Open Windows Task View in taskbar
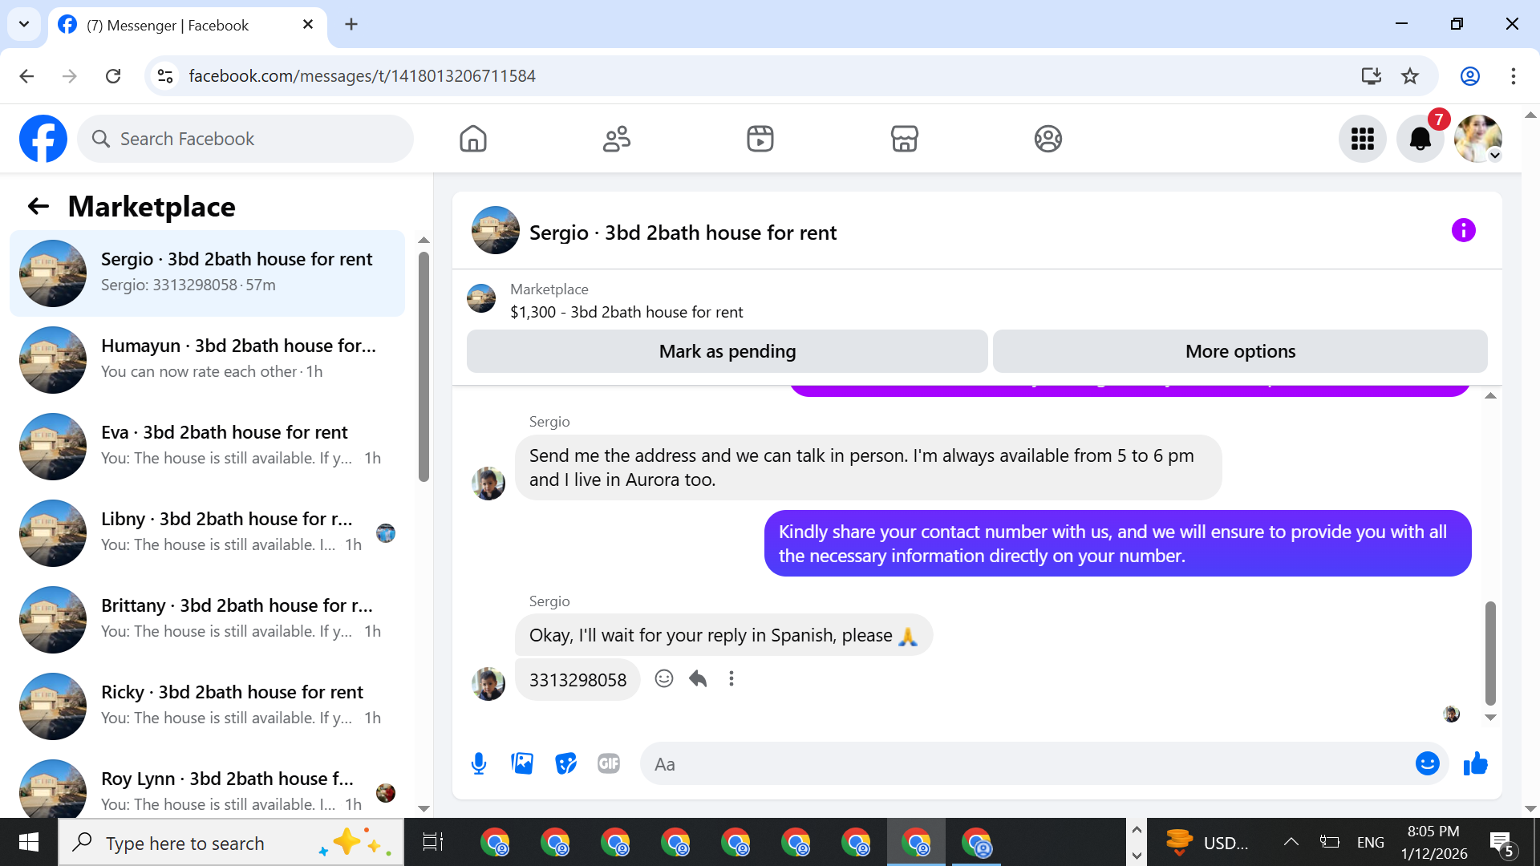 coord(432,843)
